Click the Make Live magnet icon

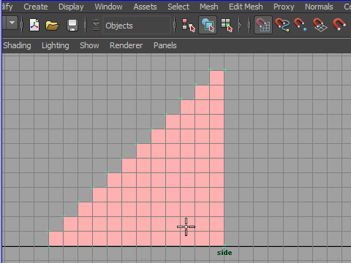tap(339, 25)
